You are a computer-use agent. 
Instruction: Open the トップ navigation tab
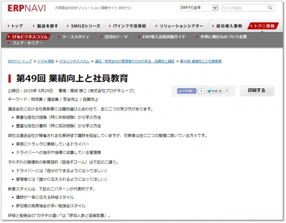click(15, 26)
